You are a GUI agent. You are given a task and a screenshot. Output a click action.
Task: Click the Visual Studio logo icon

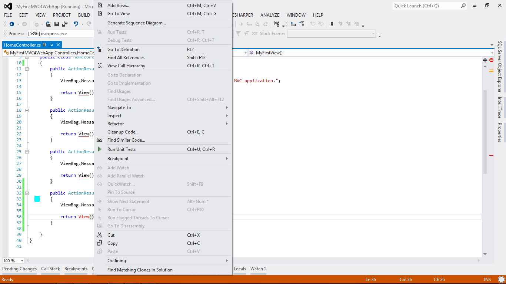[x=8, y=6]
